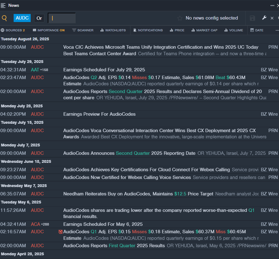Clear the search with the X beside the wrench
The image size is (279, 259).
pos(272,18)
